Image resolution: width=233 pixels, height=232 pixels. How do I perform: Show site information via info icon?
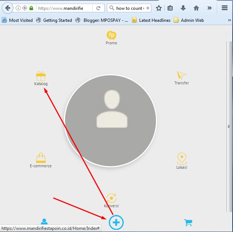pyautogui.click(x=18, y=8)
